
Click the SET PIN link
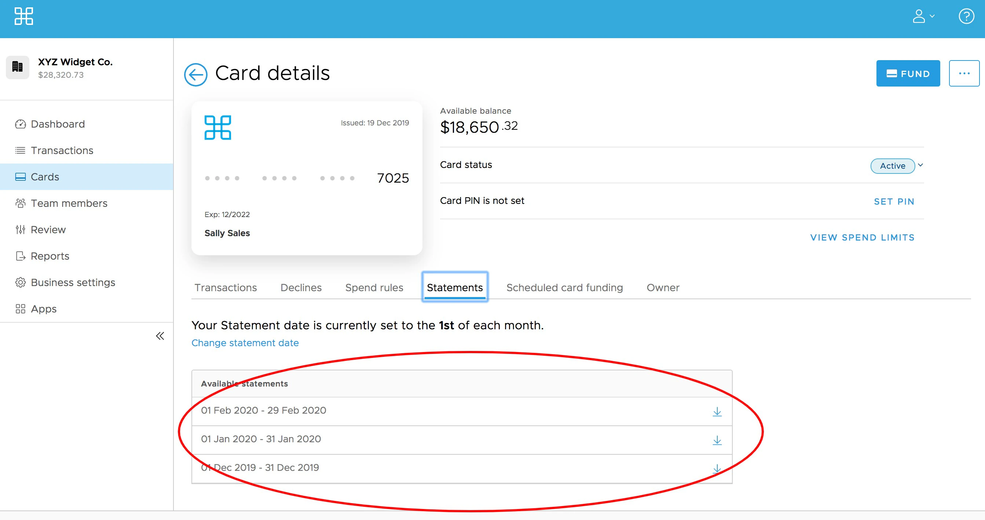894,201
